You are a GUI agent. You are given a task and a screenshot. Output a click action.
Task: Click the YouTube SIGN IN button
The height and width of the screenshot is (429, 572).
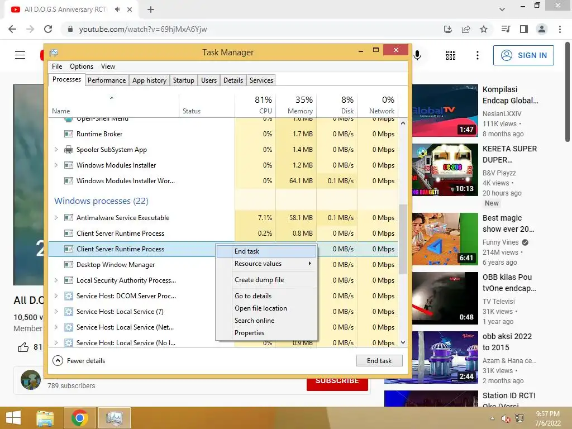523,55
